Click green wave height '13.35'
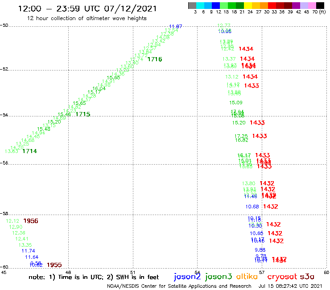 [25, 245]
